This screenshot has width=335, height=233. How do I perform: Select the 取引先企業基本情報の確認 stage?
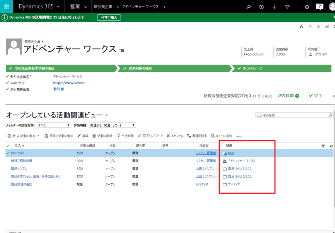point(62,68)
